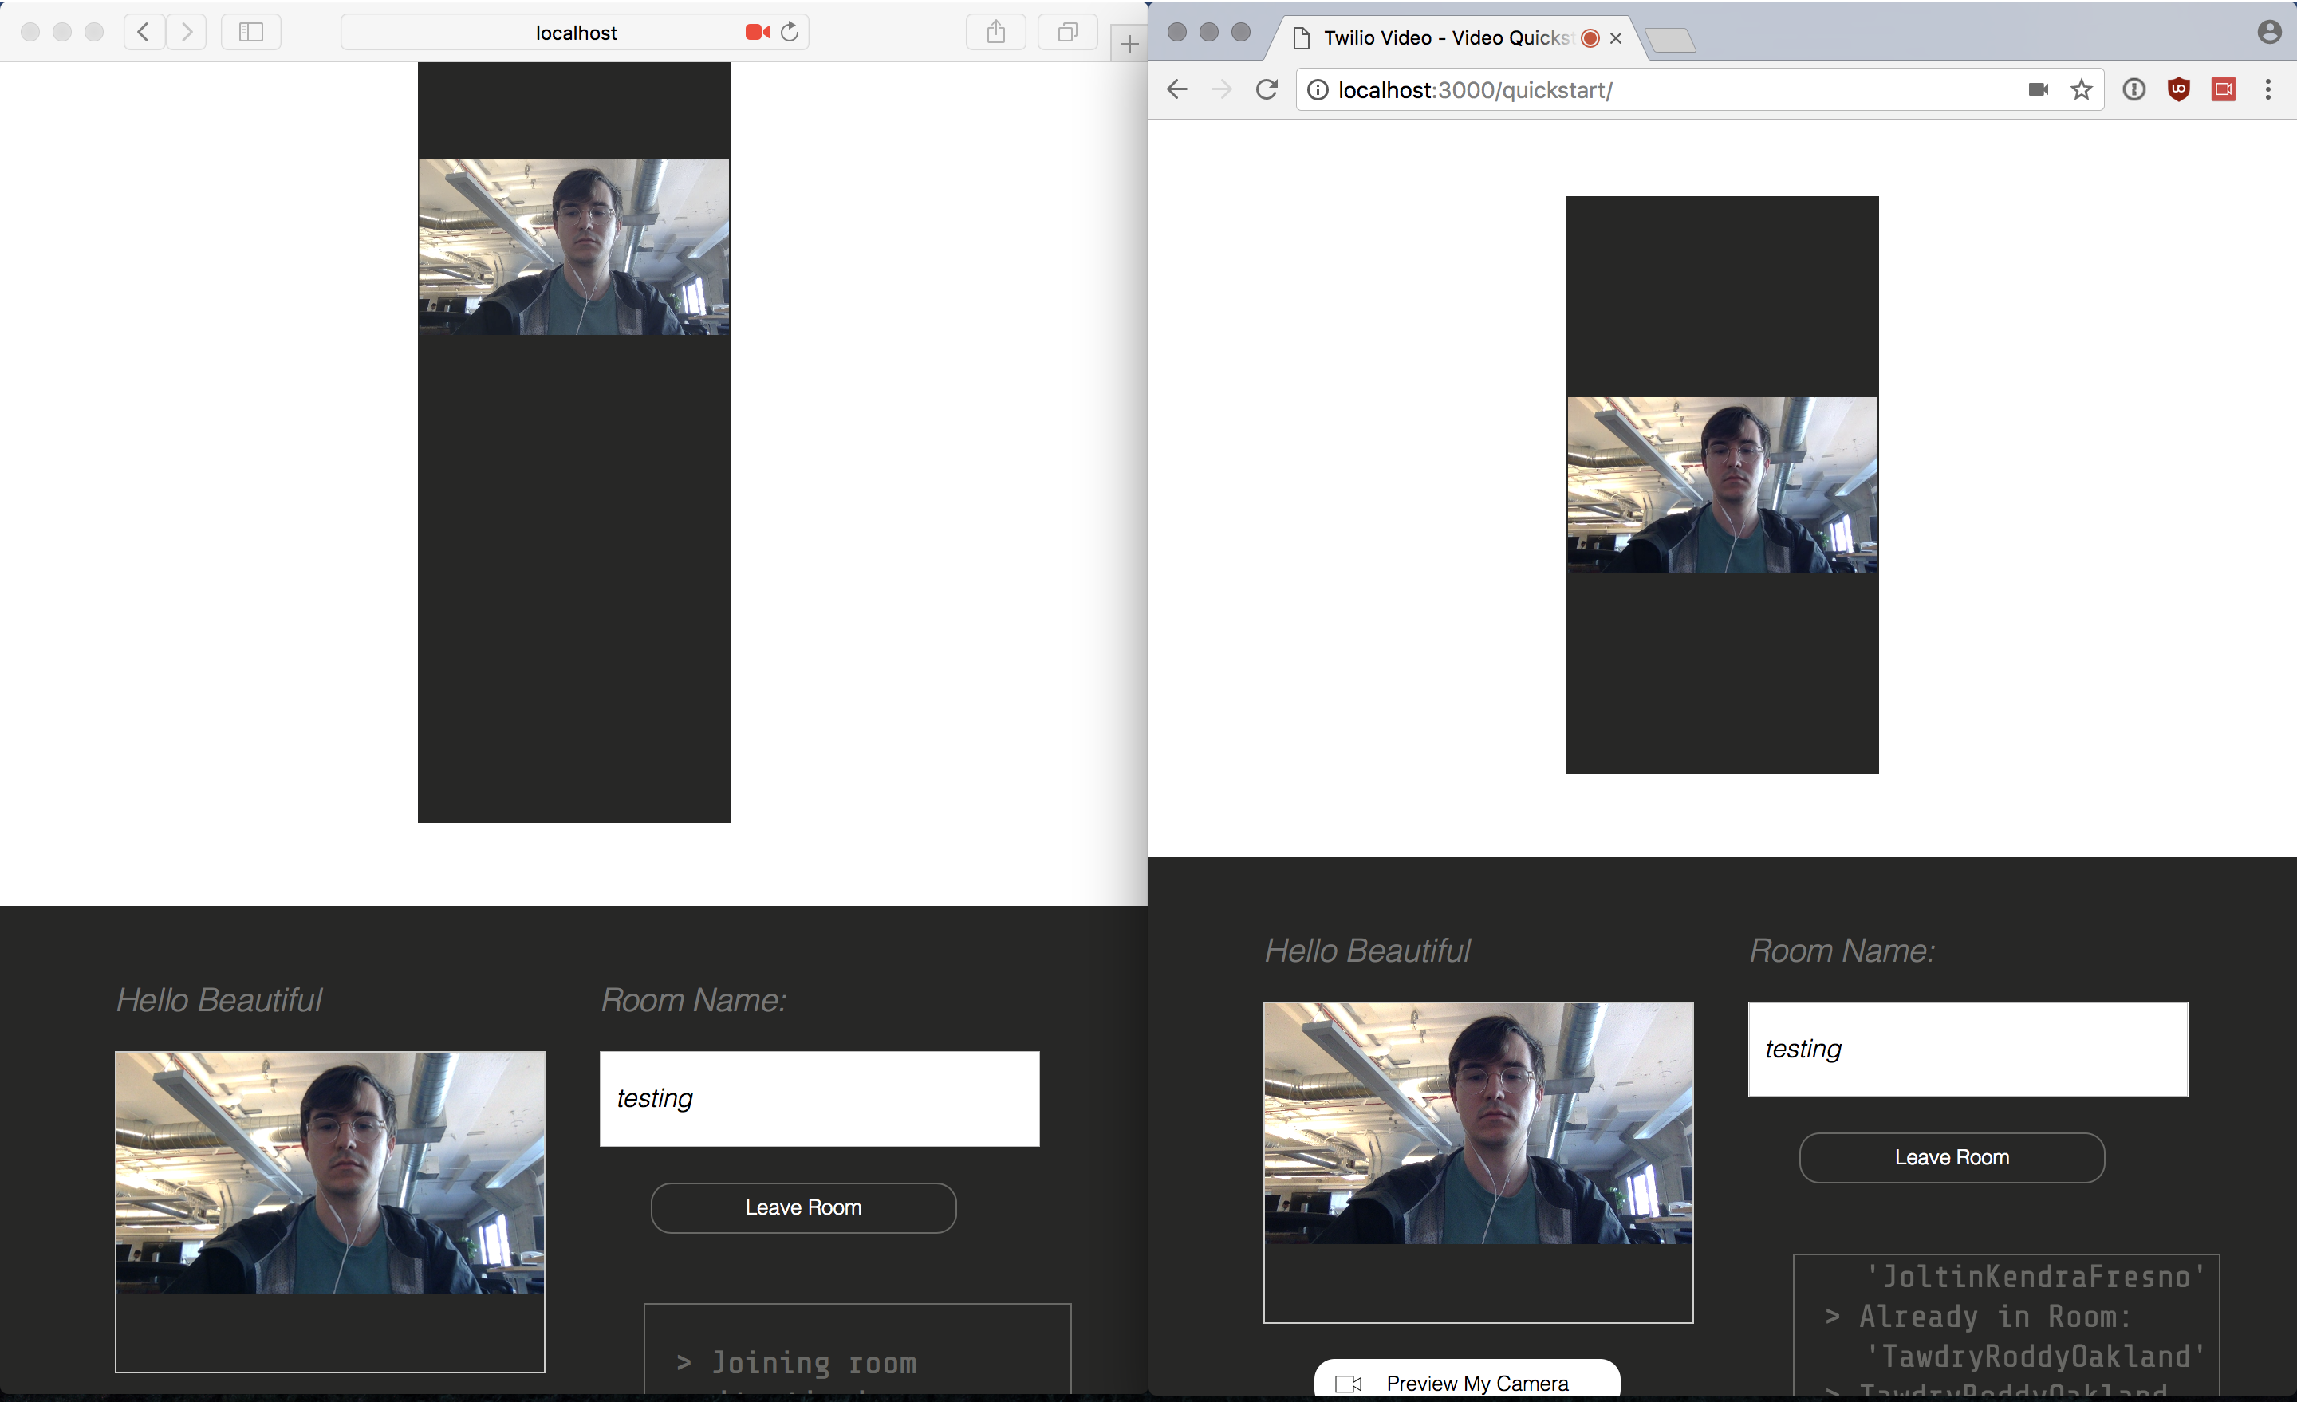Click Leave Room in Chrome window

coord(1952,1158)
